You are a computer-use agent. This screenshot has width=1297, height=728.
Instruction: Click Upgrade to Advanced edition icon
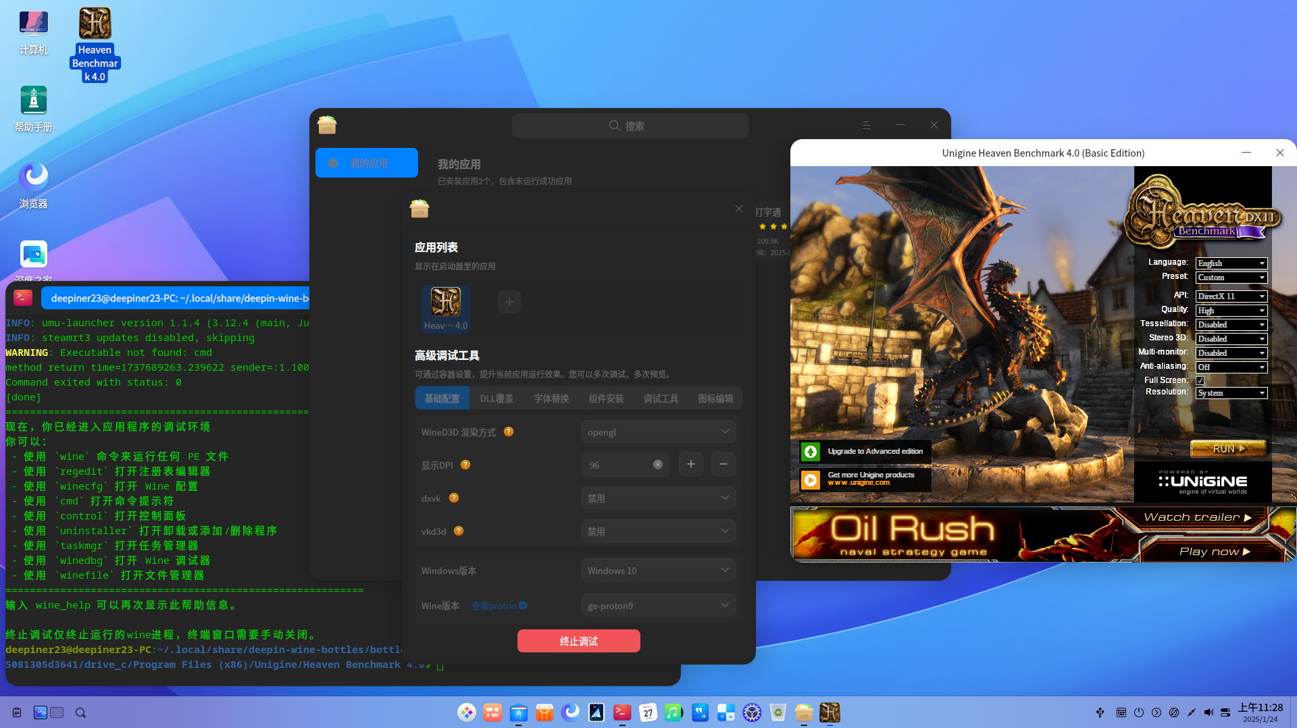click(x=811, y=451)
